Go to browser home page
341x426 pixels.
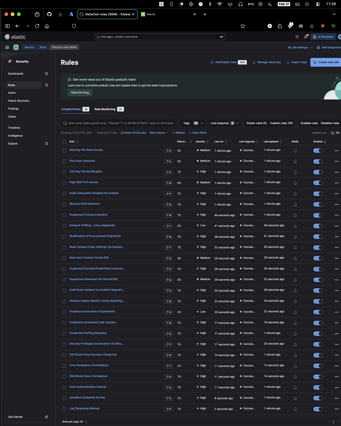pyautogui.click(x=47, y=26)
